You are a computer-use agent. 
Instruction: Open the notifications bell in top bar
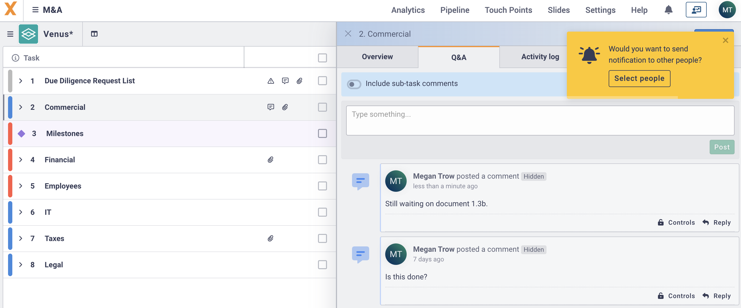pos(668,10)
